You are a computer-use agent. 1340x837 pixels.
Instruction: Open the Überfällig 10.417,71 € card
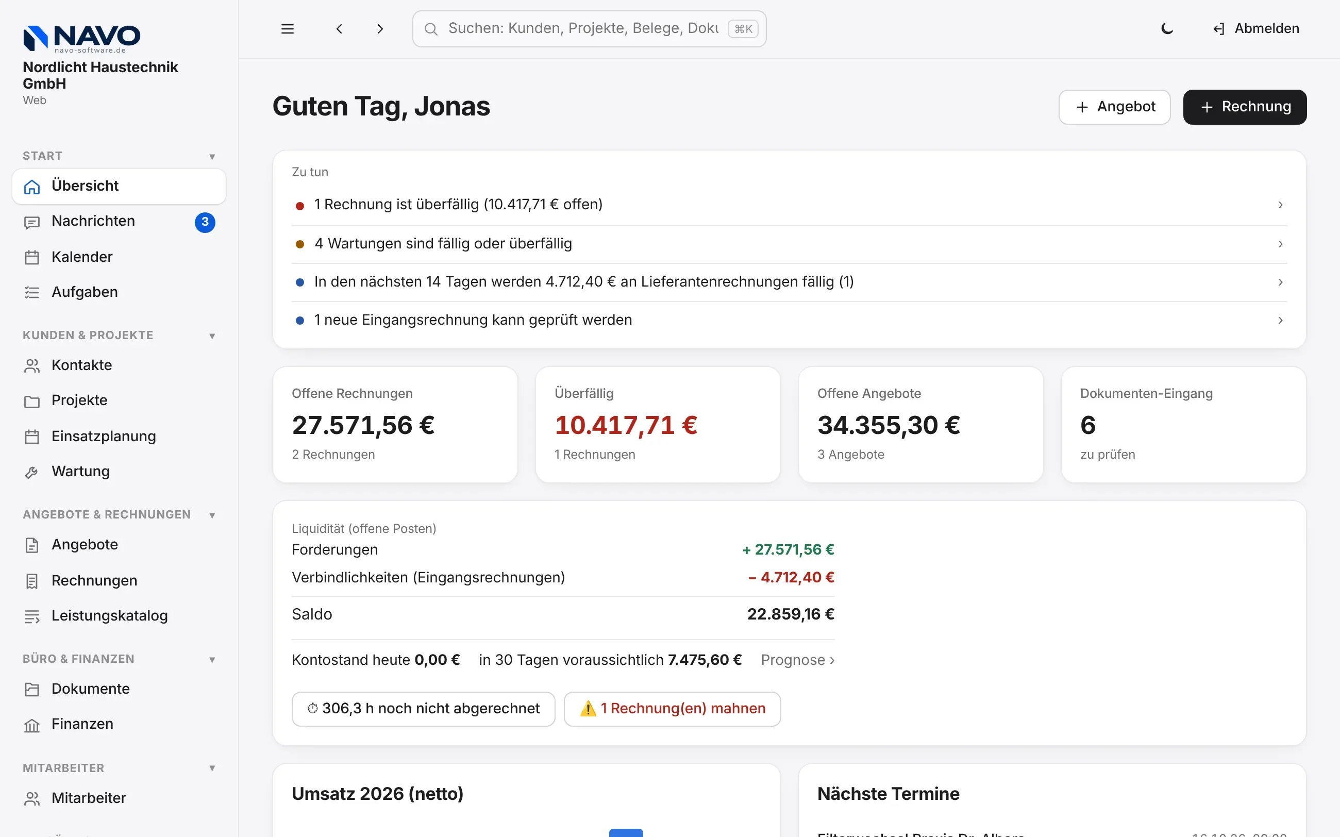tap(658, 425)
